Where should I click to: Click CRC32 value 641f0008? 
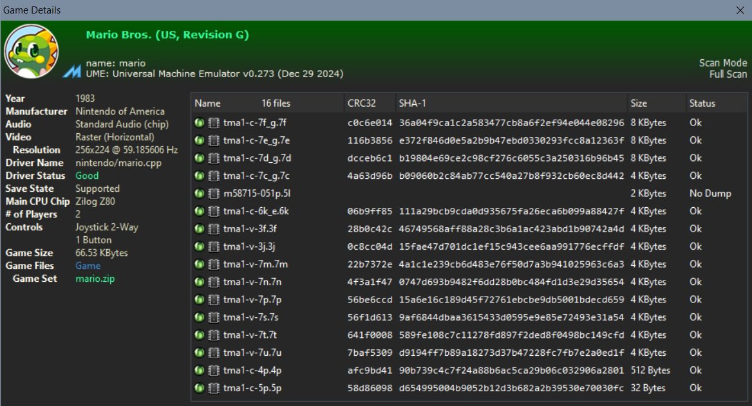point(370,335)
